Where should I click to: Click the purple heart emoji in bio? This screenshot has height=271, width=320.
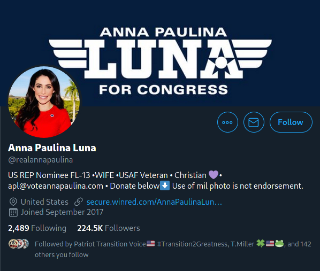pos(214,175)
